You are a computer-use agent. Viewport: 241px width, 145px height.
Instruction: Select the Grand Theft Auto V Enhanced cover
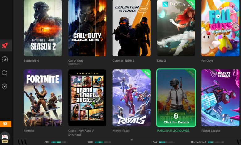pos(87,98)
